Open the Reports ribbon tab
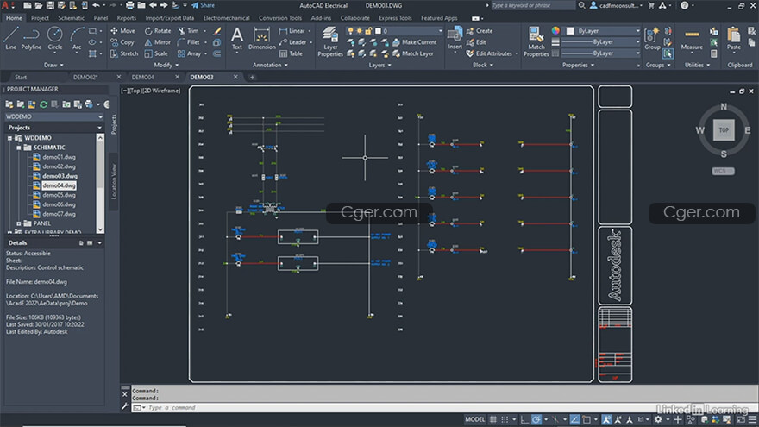The width and height of the screenshot is (759, 427). pos(126,18)
